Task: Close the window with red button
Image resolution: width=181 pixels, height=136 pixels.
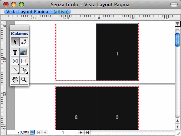Action: [x=6, y=4]
